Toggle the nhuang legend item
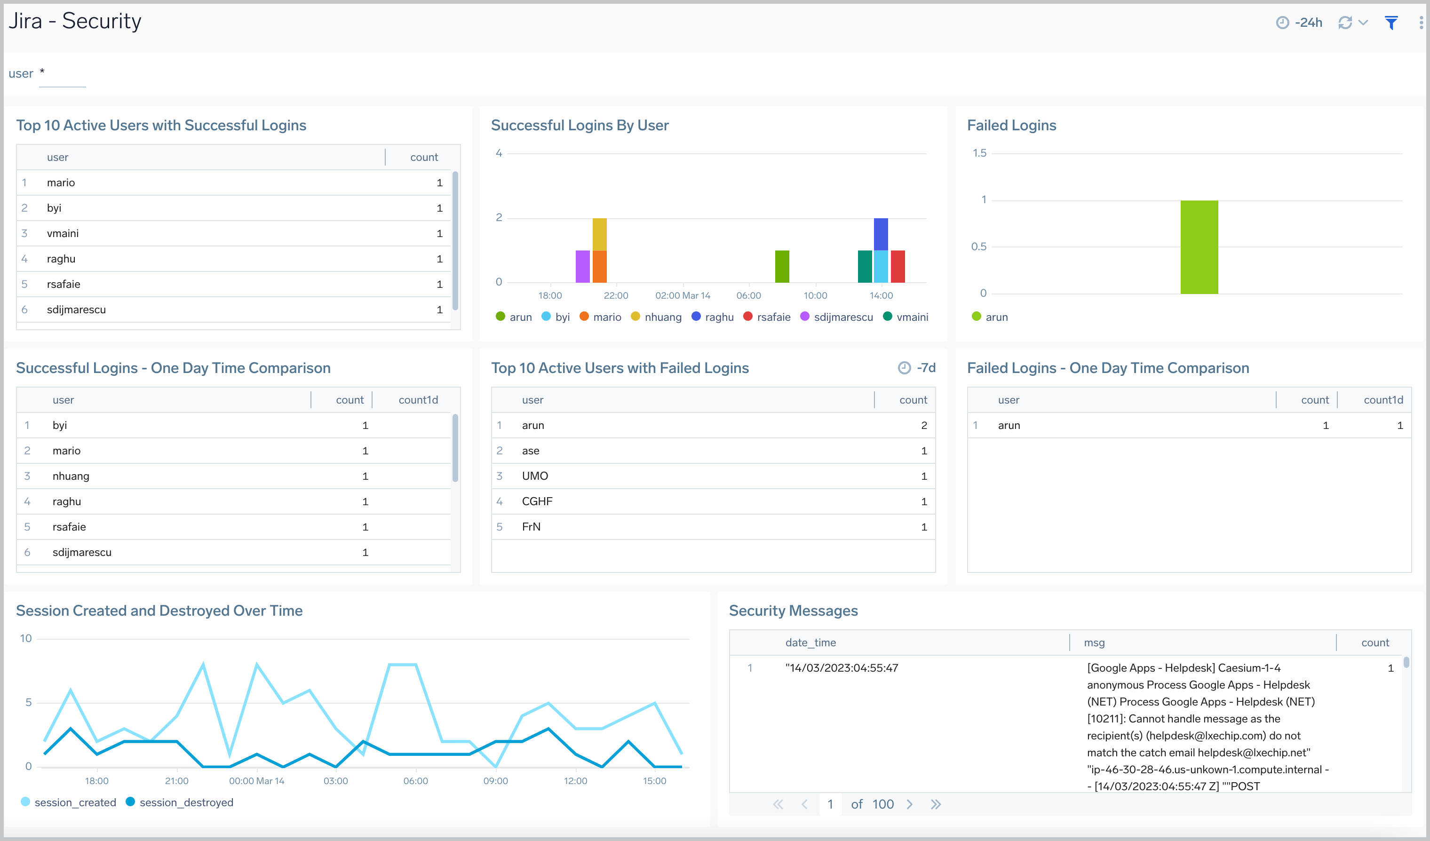The image size is (1430, 841). [656, 317]
